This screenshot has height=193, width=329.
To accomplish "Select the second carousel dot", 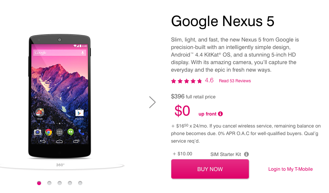I will tap(49, 183).
